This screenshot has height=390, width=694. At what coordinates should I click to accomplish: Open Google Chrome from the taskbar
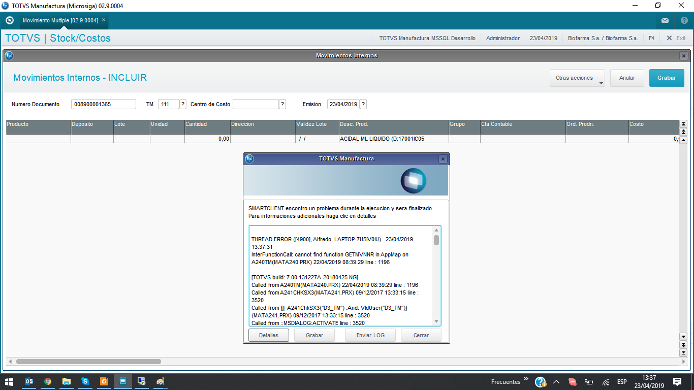pos(48,381)
